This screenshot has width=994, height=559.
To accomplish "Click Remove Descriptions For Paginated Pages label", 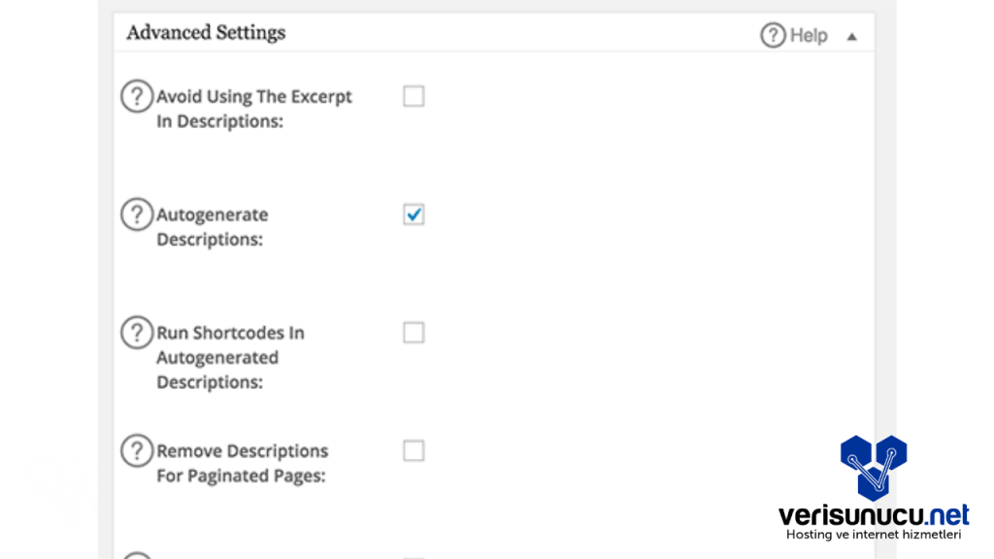I will click(242, 464).
